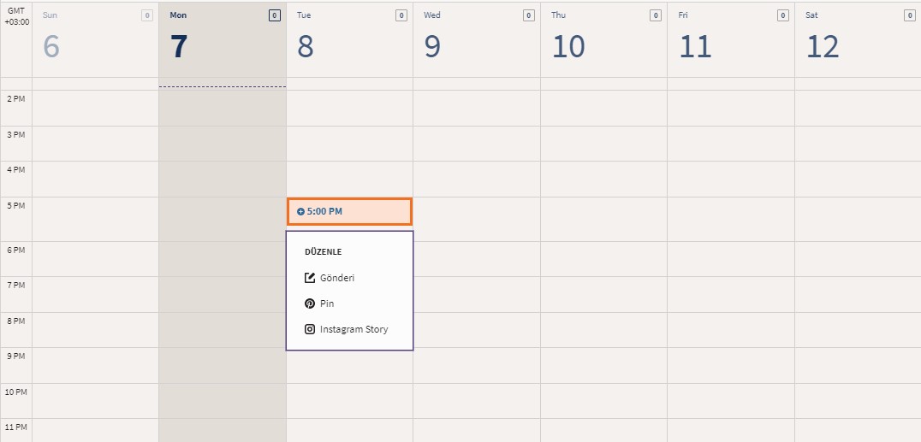The width and height of the screenshot is (921, 442).
Task: Click the Pinterest Pin icon
Action: point(310,304)
